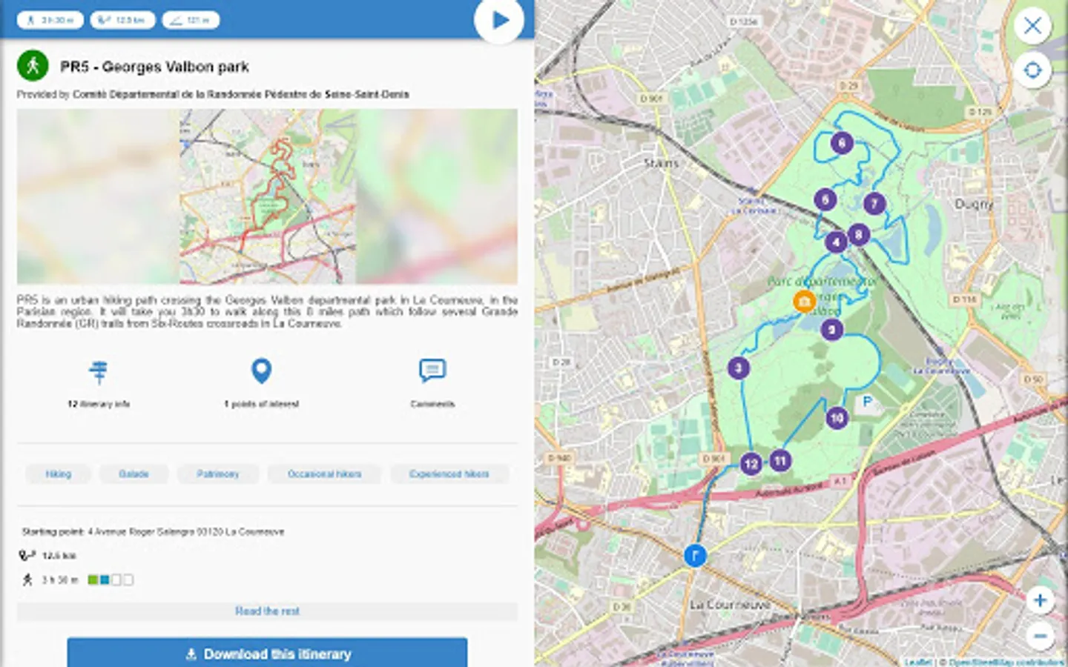Select the Patrimony tag

coord(218,474)
